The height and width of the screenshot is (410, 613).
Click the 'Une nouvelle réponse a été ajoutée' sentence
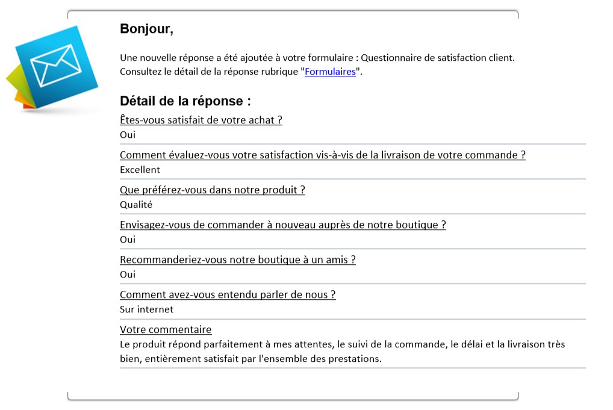pos(317,58)
